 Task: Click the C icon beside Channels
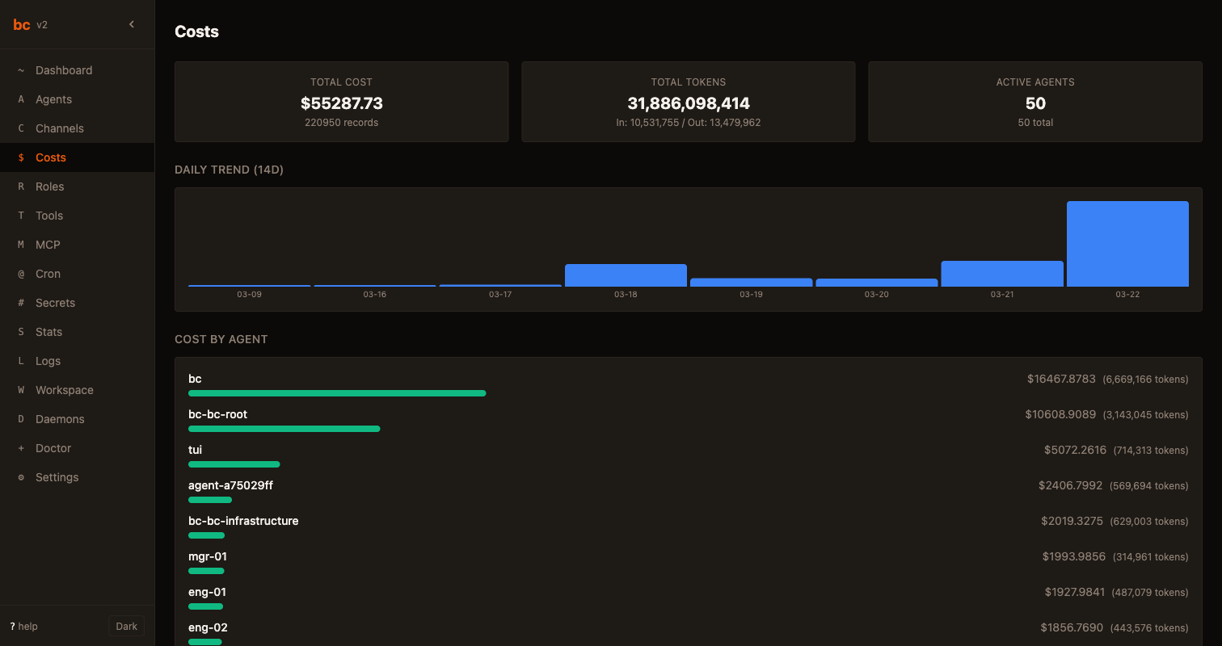tap(21, 128)
